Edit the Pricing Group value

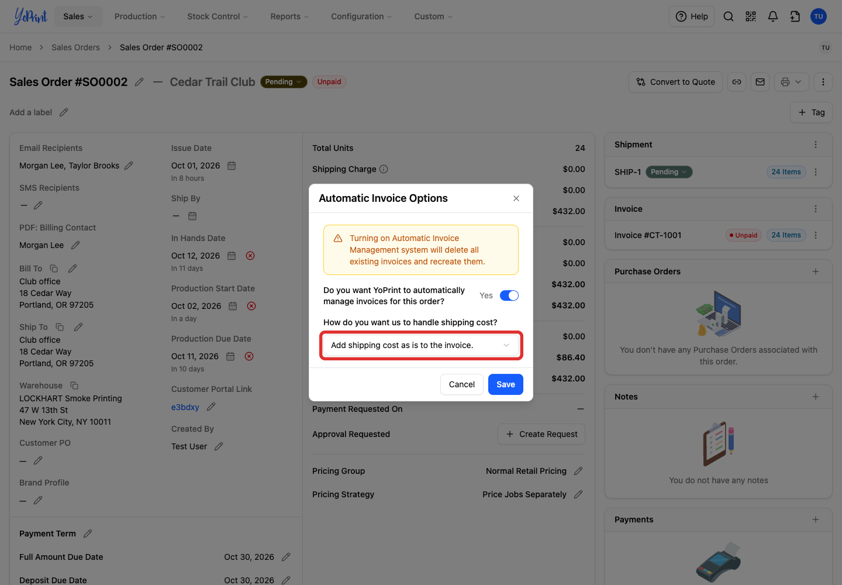click(x=578, y=471)
